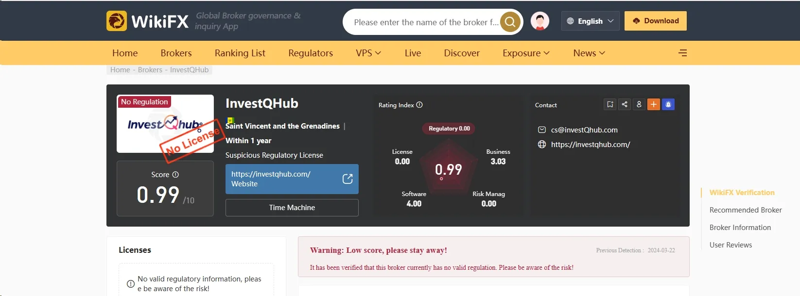The width and height of the screenshot is (800, 296).
Task: Open the hamburger menu in nav bar
Action: click(x=683, y=53)
